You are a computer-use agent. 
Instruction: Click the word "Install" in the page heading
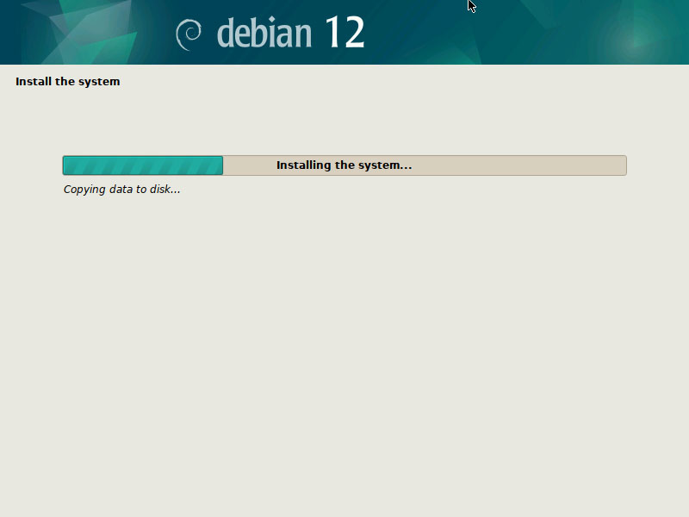tap(32, 82)
